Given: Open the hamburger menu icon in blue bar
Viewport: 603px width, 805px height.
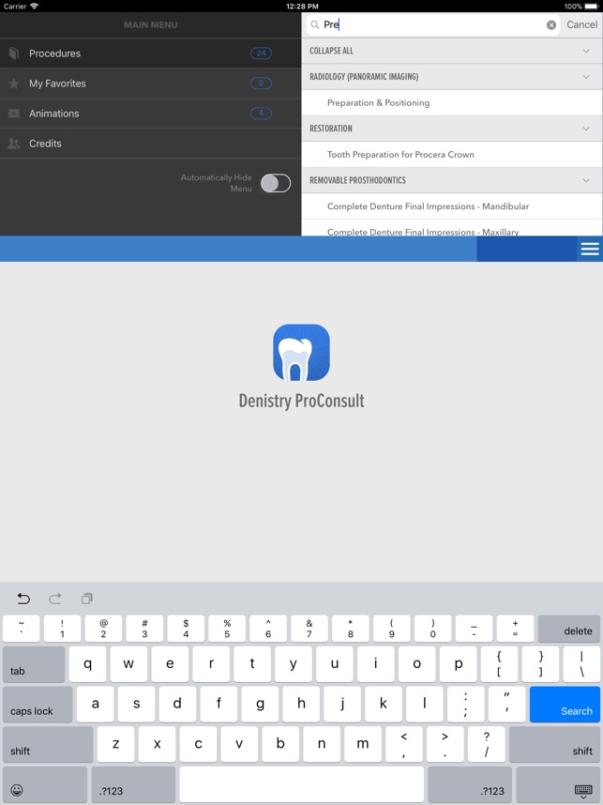Looking at the screenshot, I should [x=590, y=249].
